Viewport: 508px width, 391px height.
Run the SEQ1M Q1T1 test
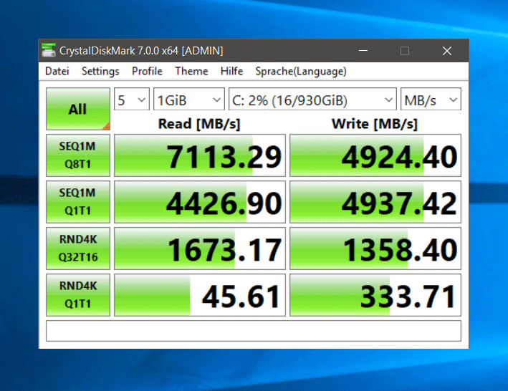pos(78,202)
